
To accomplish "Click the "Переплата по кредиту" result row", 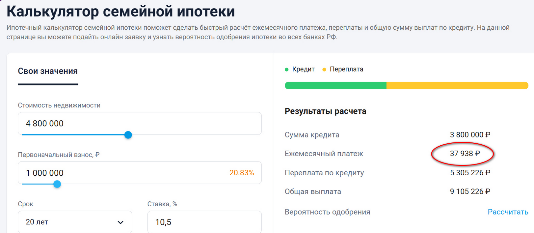I will pyautogui.click(x=324, y=172).
